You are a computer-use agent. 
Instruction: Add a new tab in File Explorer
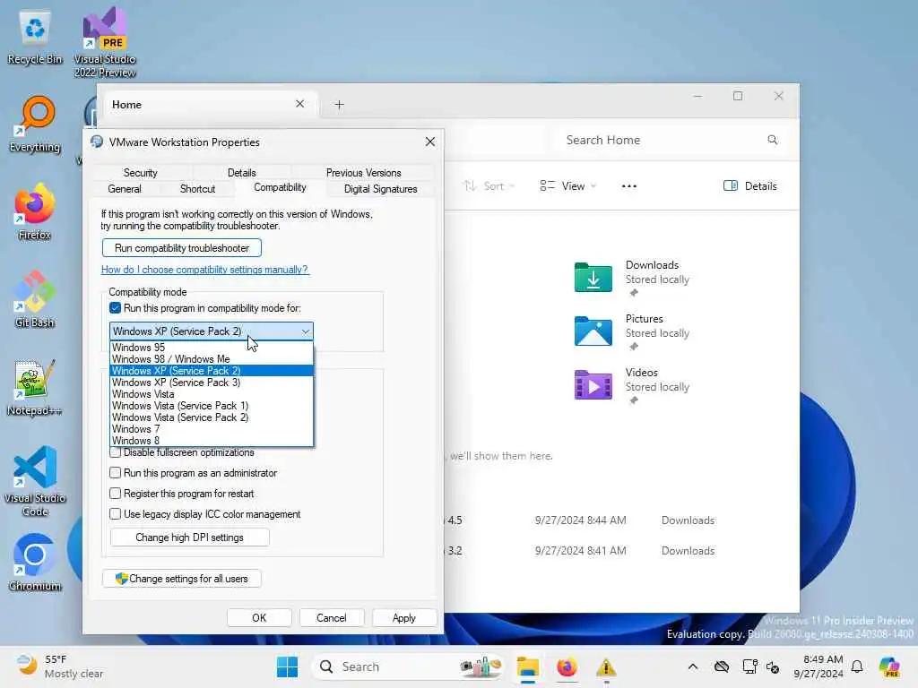(339, 105)
